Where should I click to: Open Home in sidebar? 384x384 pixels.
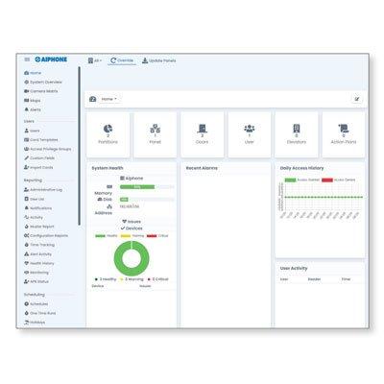pos(33,73)
